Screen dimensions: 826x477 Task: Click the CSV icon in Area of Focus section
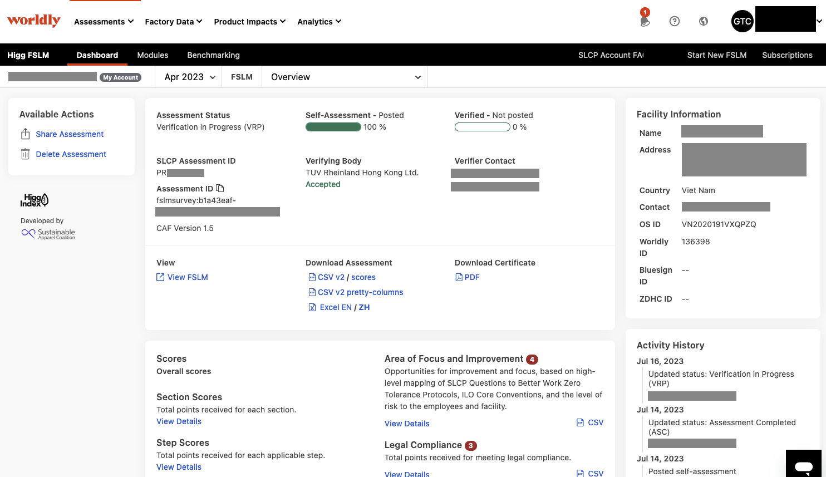[x=581, y=422]
